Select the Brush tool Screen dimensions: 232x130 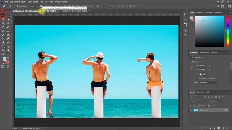(x=3, y=31)
